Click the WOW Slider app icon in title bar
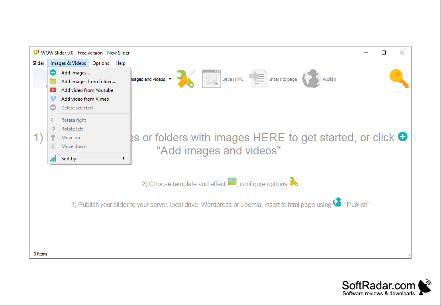 pos(36,53)
